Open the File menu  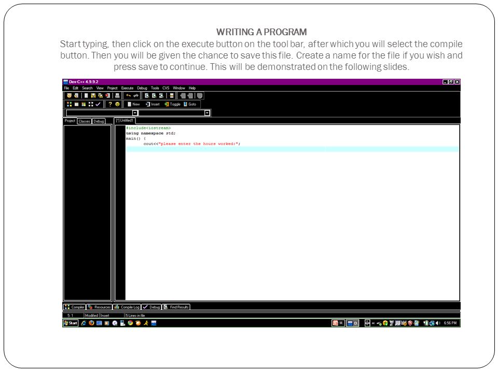[66, 88]
